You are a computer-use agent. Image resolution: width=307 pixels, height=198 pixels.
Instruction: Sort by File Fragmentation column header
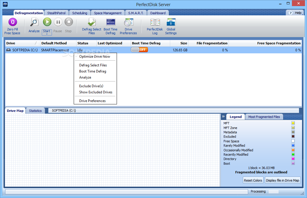click(x=209, y=43)
